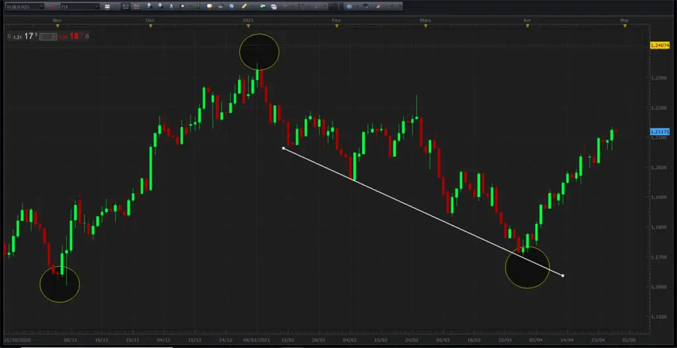Click the eraser icon in toolbar
Viewport: 677px width, 348px height.
(378, 7)
